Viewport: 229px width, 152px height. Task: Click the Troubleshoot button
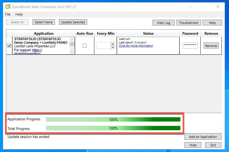pyautogui.click(x=189, y=23)
